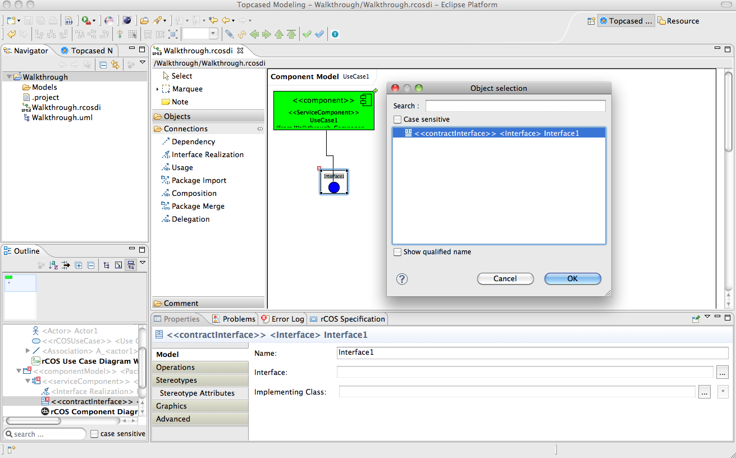Click the New wizard toolbar icon
The image size is (736, 458).
click(x=10, y=21)
